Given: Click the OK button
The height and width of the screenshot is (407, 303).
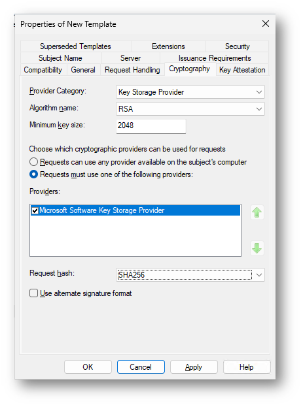Looking at the screenshot, I should (88, 366).
